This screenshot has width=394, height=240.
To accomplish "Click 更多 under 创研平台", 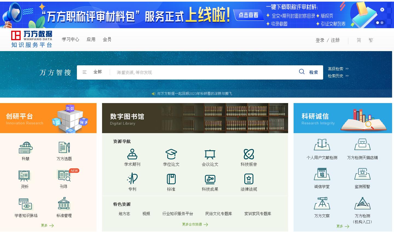I will coord(47,226).
